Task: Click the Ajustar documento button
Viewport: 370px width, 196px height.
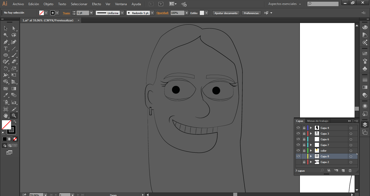Action: pyautogui.click(x=226, y=13)
